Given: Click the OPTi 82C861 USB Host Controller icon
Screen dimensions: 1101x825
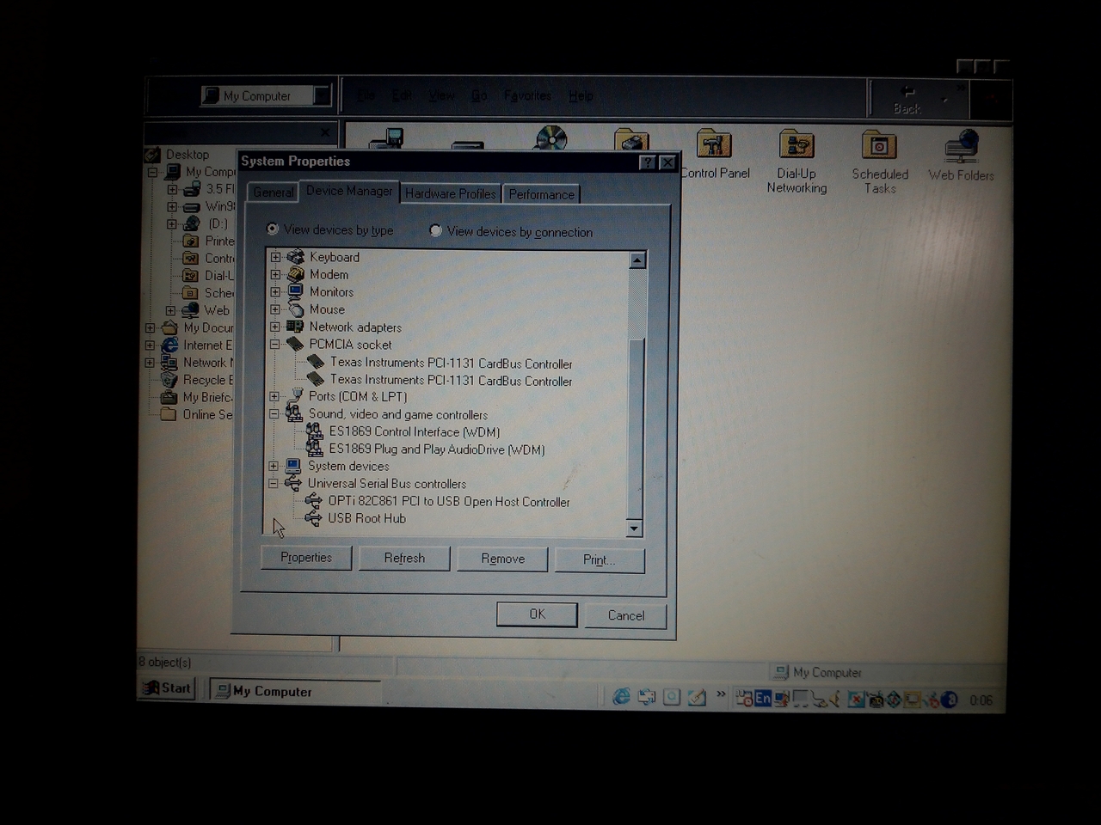Looking at the screenshot, I should tap(315, 502).
